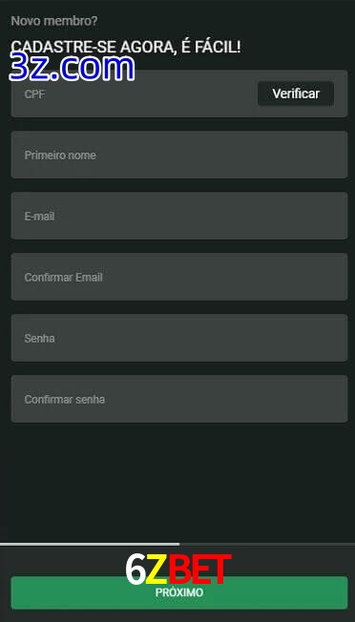Click the red BET letters in the logo

pyautogui.click(x=199, y=570)
